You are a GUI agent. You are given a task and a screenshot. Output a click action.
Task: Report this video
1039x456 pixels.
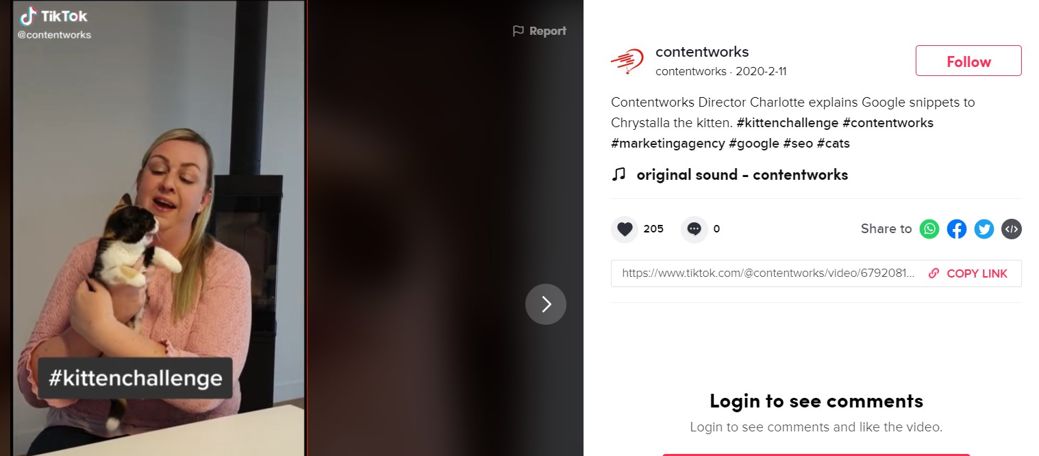pyautogui.click(x=540, y=31)
